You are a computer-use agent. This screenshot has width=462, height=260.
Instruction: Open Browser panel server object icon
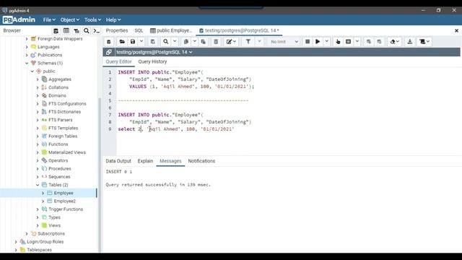[x=56, y=30]
